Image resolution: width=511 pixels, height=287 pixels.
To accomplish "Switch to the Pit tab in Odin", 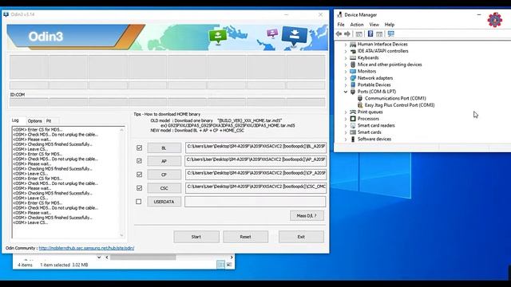I will pyautogui.click(x=49, y=120).
